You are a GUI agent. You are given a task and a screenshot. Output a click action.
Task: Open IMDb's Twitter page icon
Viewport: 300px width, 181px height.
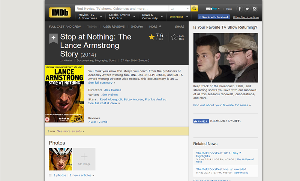point(247,9)
